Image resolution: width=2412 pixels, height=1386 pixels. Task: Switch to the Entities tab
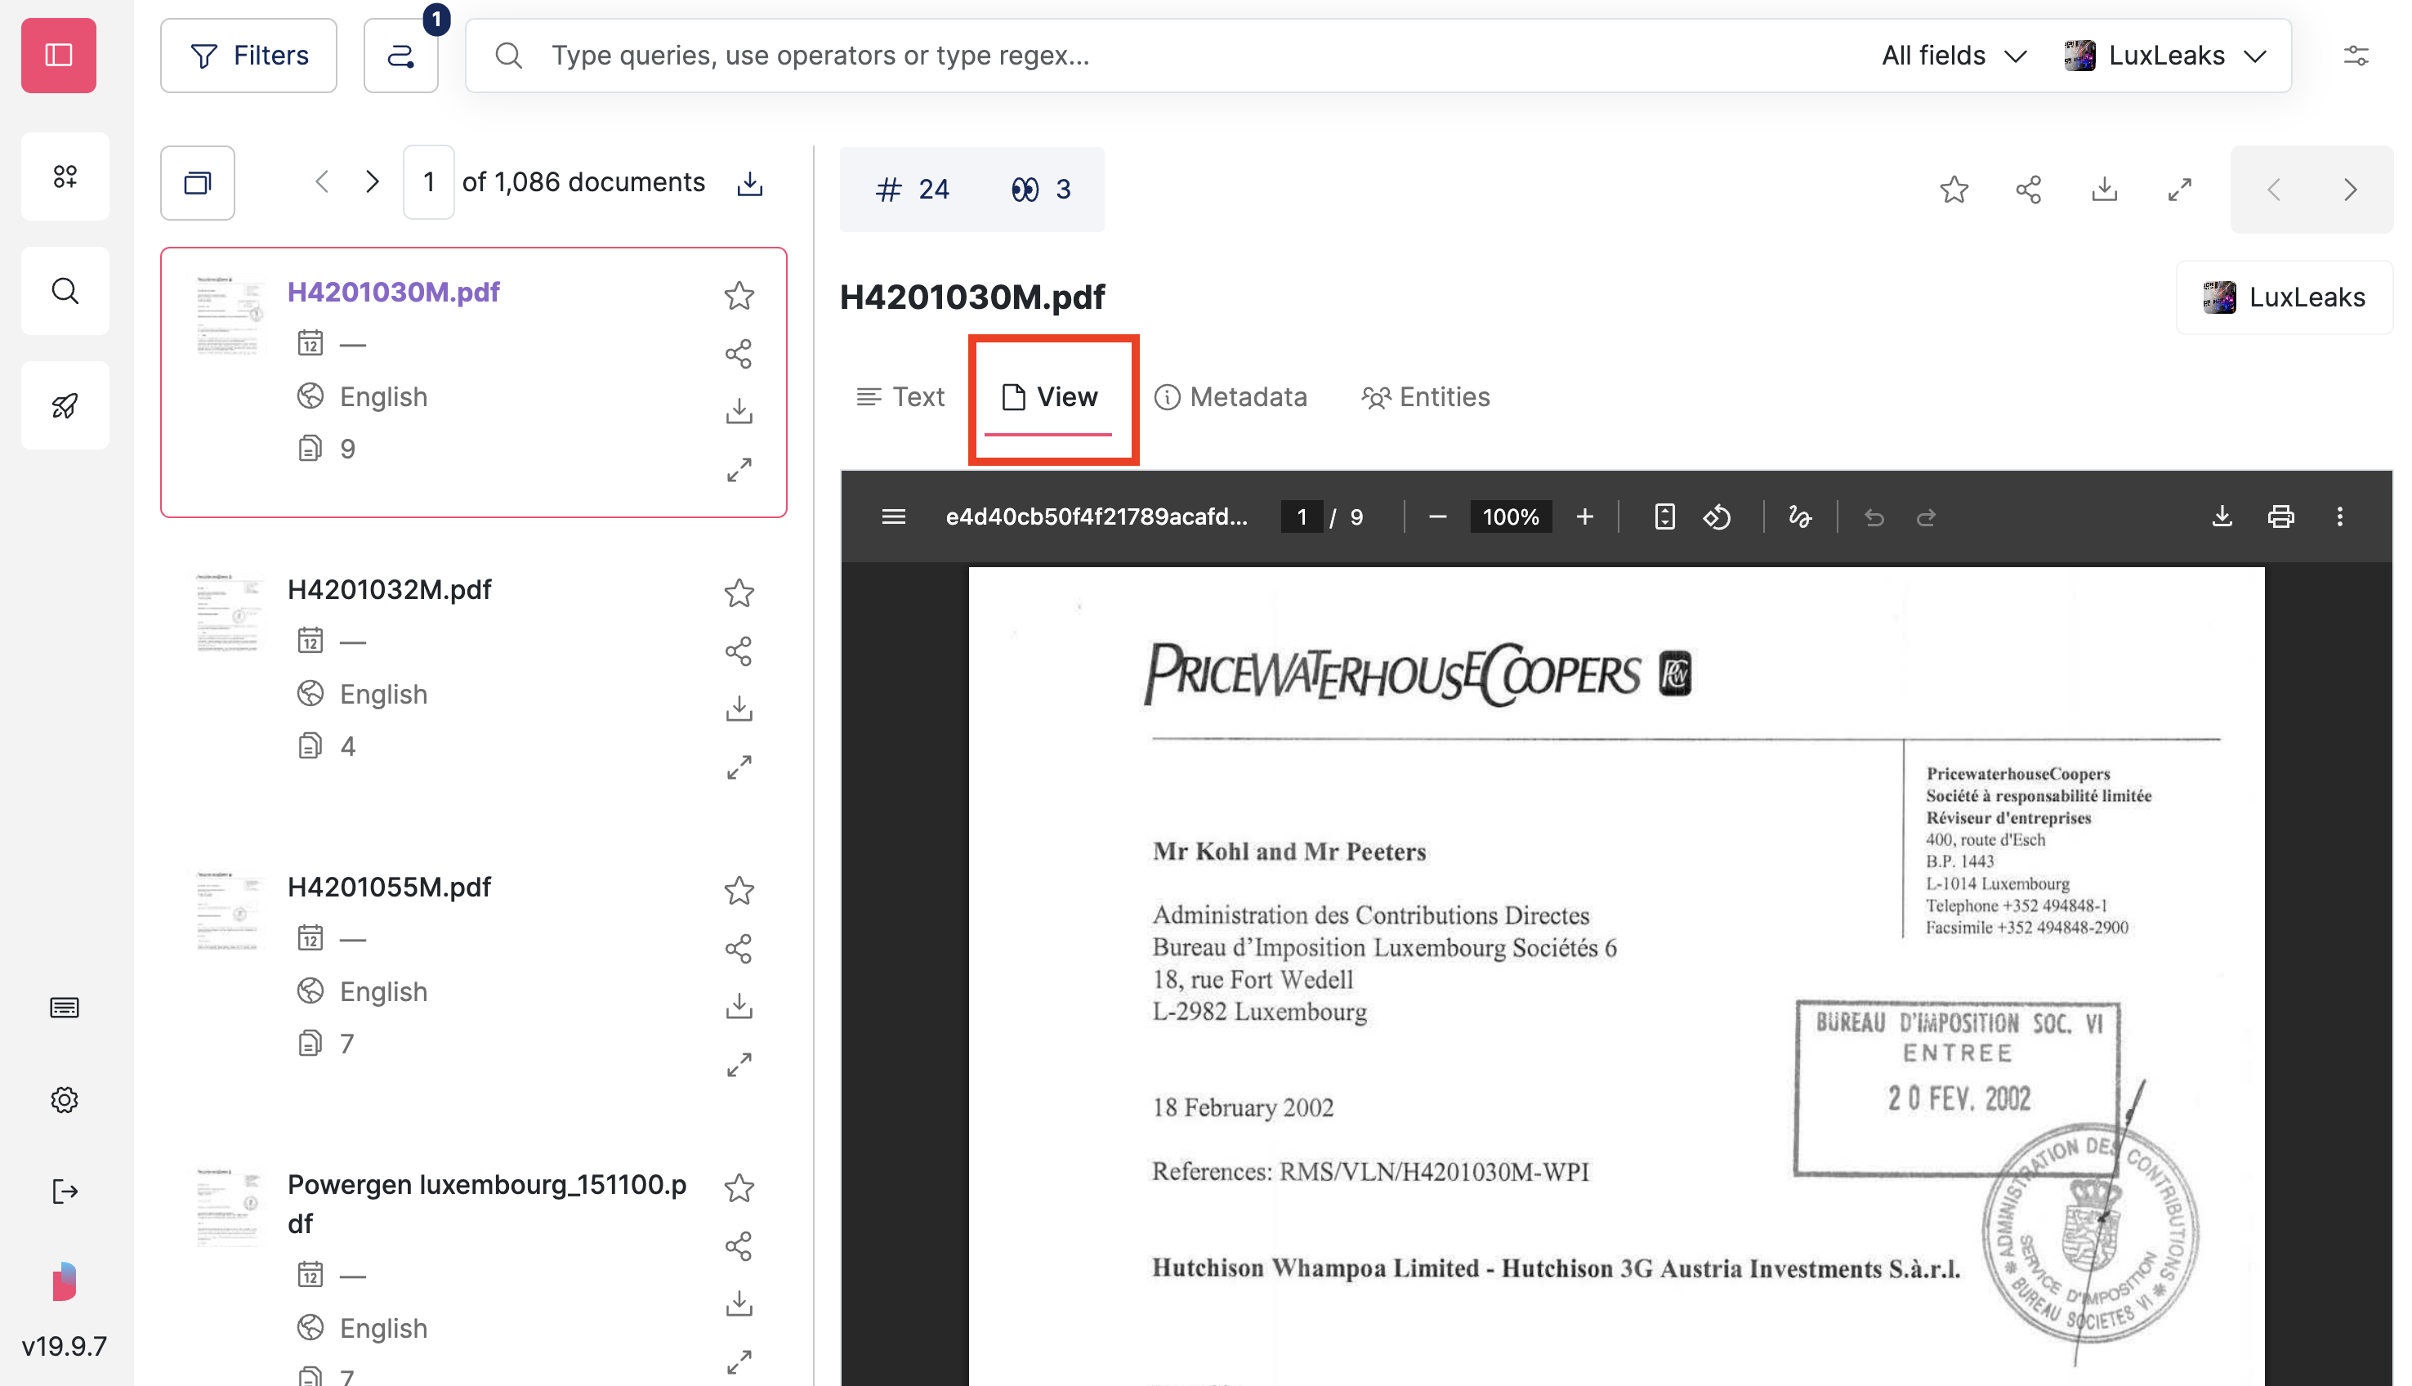pyautogui.click(x=1425, y=397)
